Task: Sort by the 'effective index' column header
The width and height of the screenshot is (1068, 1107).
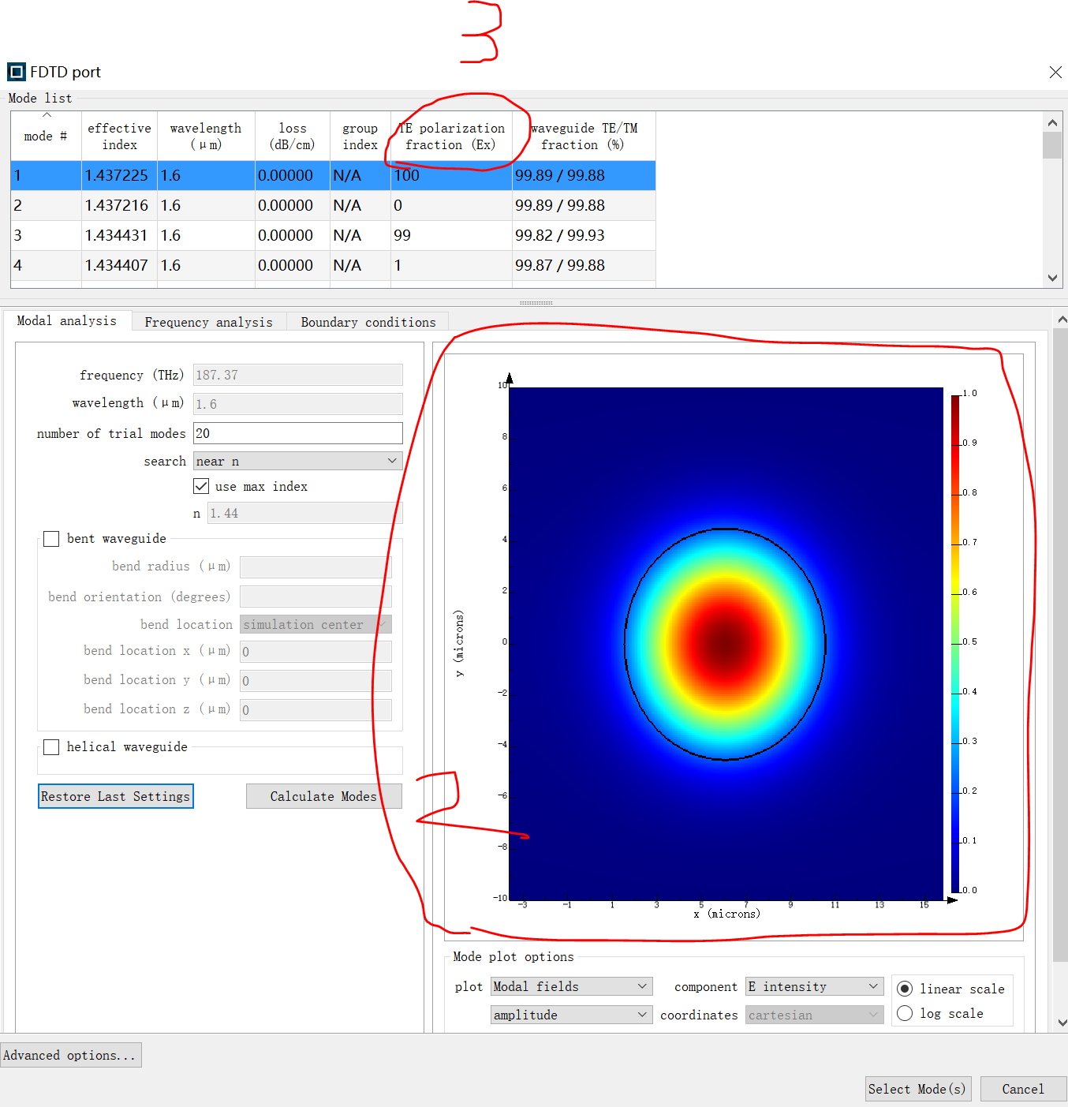Action: coord(120,137)
